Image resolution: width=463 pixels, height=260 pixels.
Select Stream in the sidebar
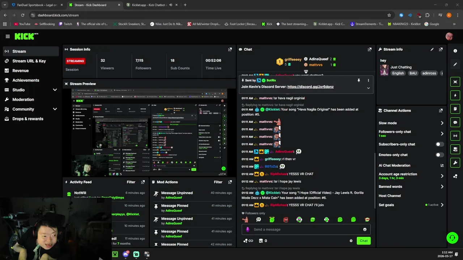click(31, 51)
